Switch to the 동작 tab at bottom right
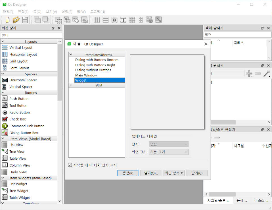The image size is (272, 210). pos(242,200)
